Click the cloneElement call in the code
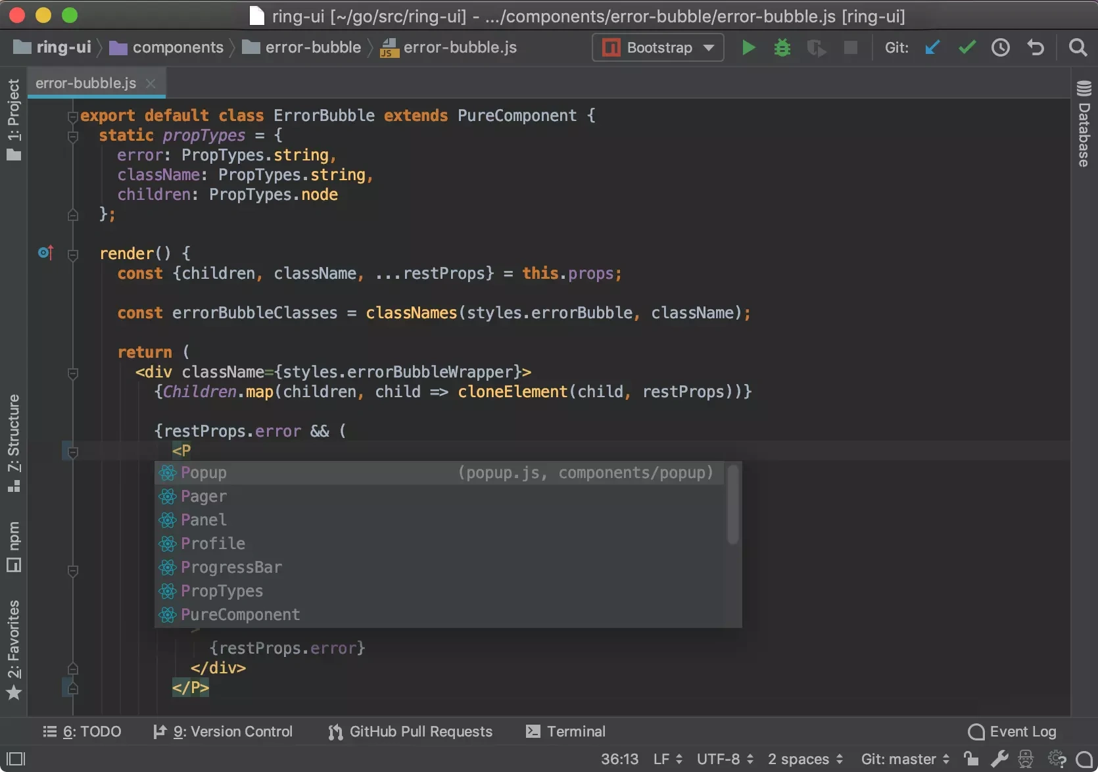Screen dimensions: 1098x772 512,392
